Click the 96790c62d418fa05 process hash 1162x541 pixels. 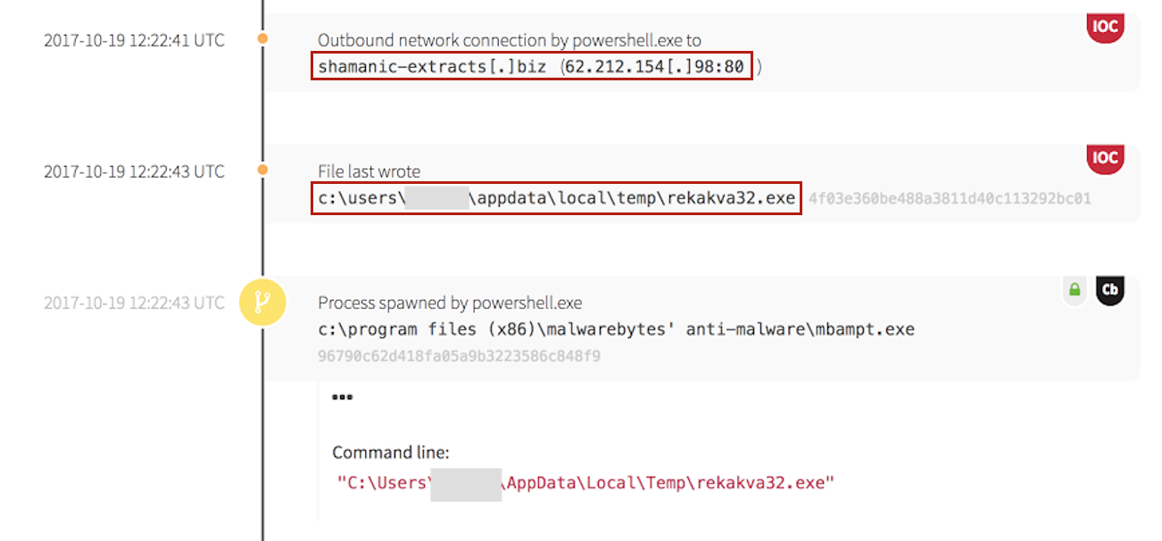(460, 356)
